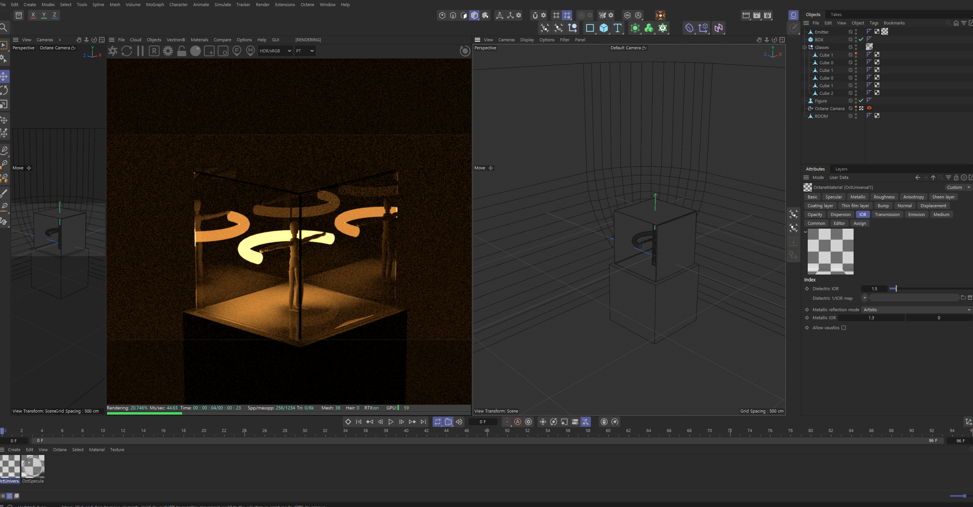The width and height of the screenshot is (973, 507).
Task: Record active objects keyframe
Action: [x=507, y=422]
